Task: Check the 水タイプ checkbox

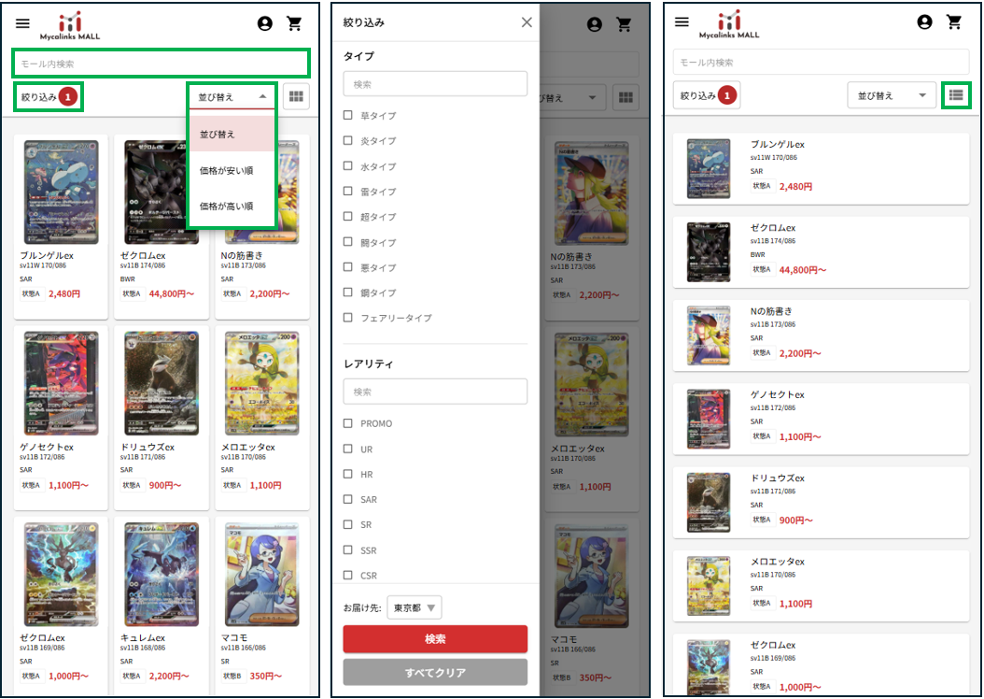Action: coord(347,165)
